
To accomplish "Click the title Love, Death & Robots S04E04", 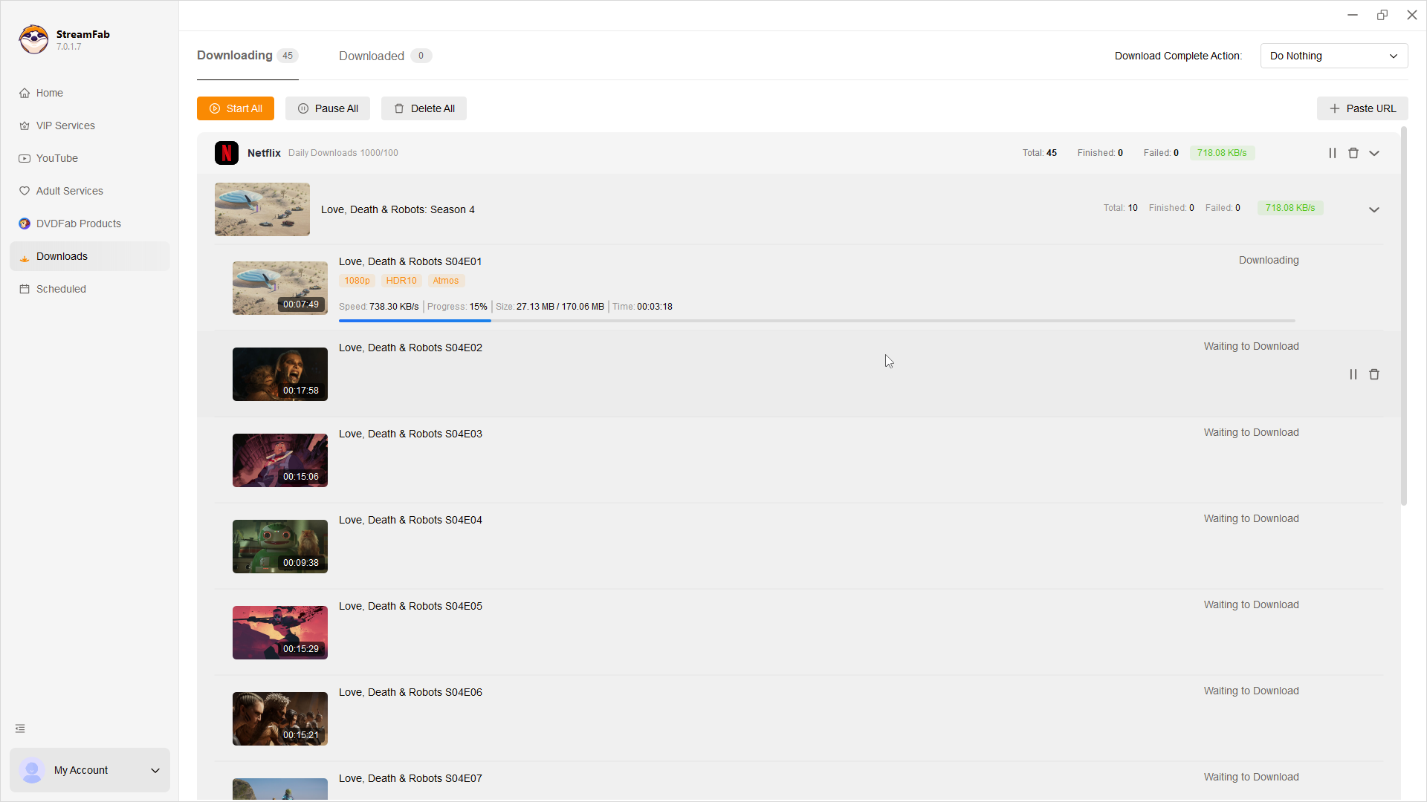I will (410, 520).
